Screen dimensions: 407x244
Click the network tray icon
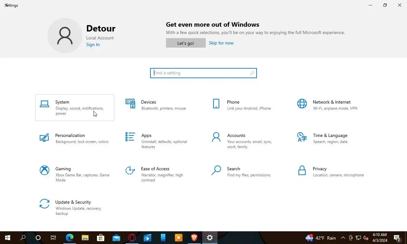(358, 238)
